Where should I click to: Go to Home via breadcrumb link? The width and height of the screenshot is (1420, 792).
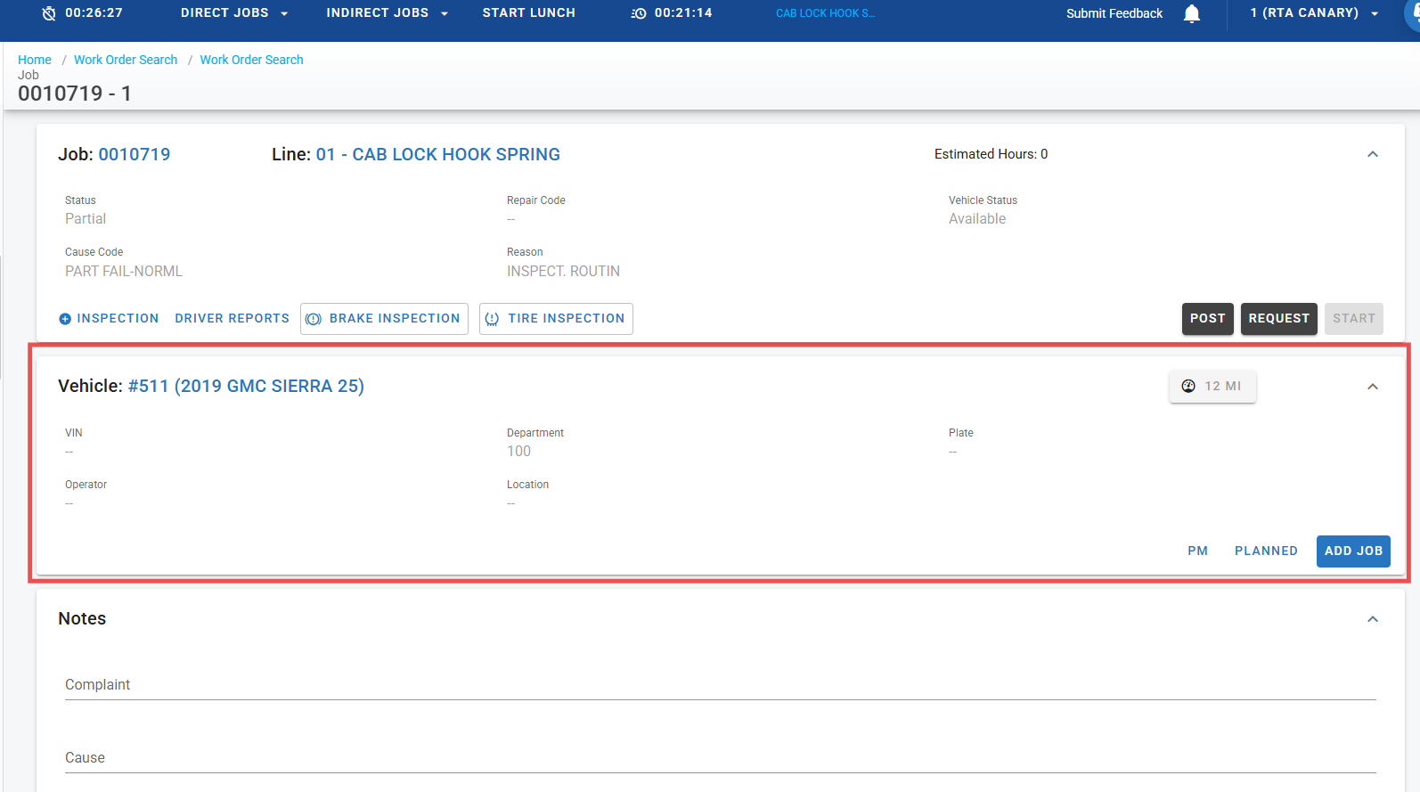tap(35, 60)
